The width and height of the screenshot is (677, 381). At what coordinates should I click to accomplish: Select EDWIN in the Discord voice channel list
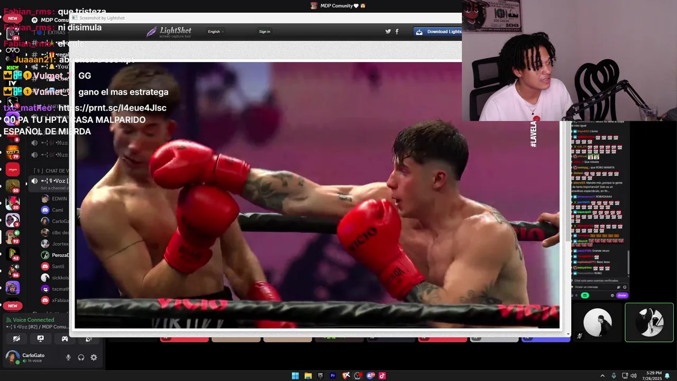pyautogui.click(x=54, y=198)
